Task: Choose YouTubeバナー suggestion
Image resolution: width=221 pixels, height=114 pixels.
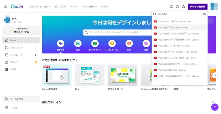Action: click(x=180, y=27)
